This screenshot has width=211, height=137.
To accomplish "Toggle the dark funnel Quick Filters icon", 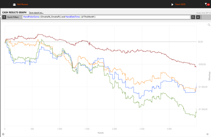I will coord(4,17).
